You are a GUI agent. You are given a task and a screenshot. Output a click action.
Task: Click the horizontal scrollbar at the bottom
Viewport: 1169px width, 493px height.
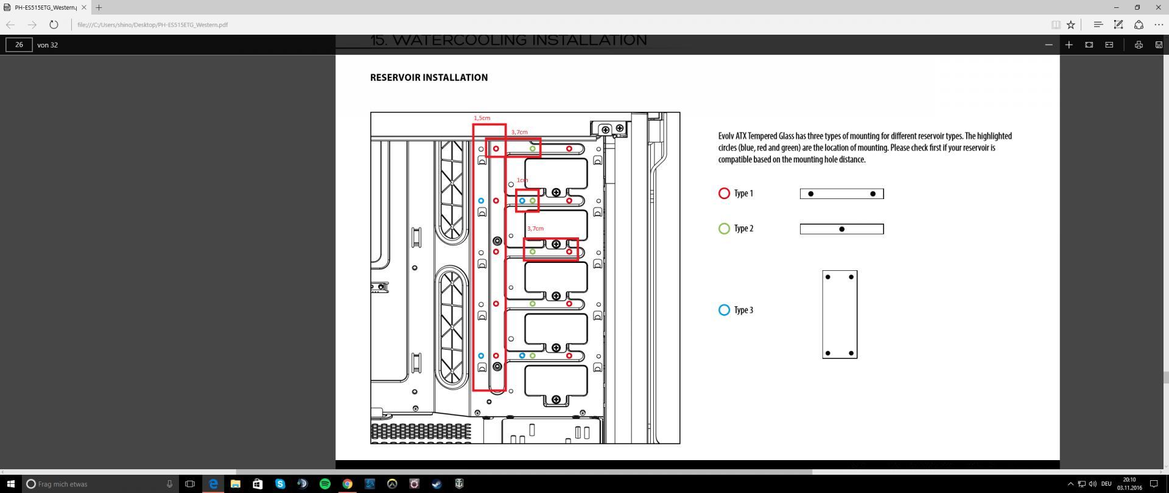point(524,472)
